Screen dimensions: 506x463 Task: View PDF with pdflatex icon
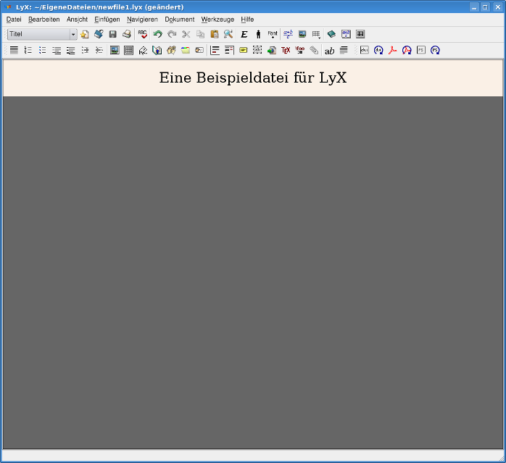coord(393,50)
